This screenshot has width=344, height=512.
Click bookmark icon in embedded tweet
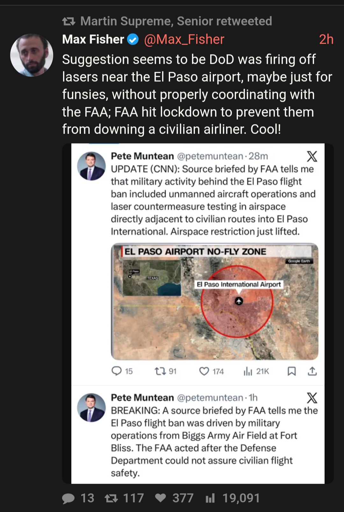[291, 371]
